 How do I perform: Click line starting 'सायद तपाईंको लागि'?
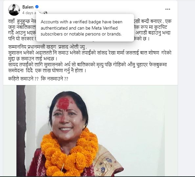(87, 65)
